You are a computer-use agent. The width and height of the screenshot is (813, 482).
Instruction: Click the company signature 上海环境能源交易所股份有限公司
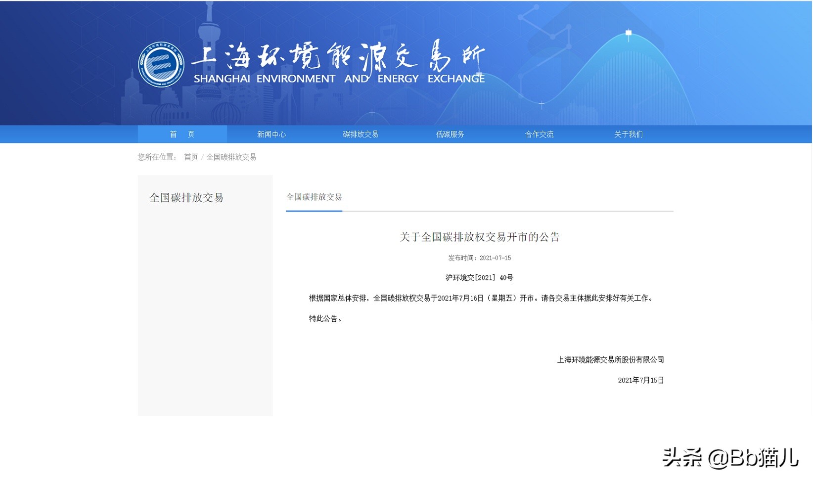click(x=611, y=359)
